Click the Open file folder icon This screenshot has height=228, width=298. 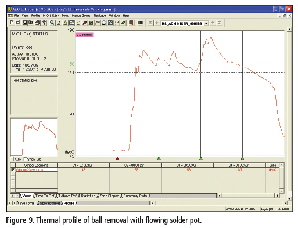18,23
